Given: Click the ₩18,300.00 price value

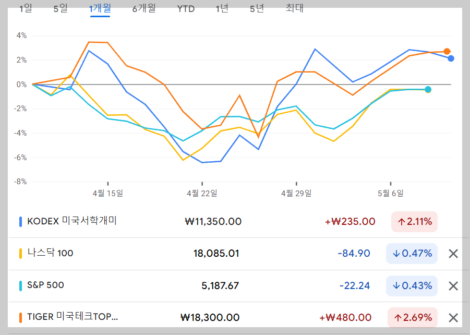Looking at the screenshot, I should coord(210,317).
